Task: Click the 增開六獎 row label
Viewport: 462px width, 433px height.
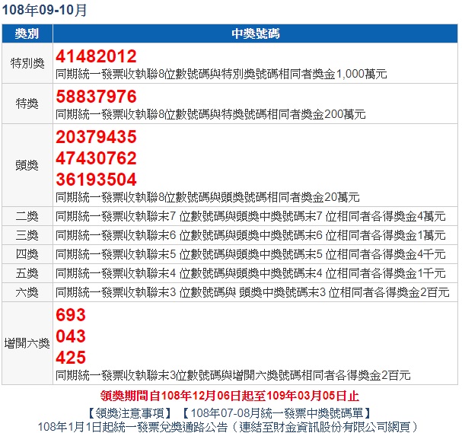Action: pos(27,343)
